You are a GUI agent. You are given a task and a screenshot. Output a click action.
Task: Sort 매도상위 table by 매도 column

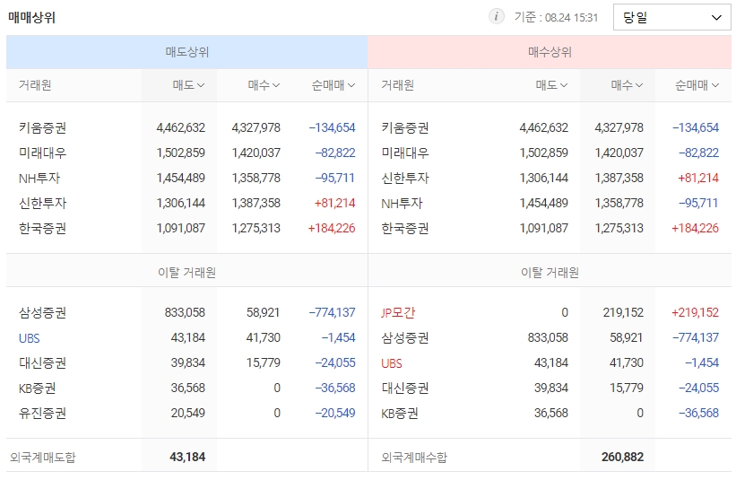click(x=188, y=85)
